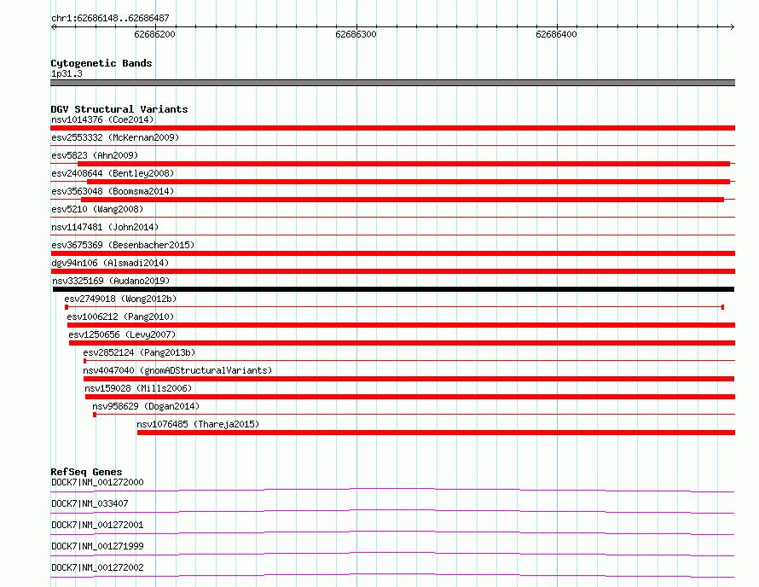This screenshot has height=587, width=759.
Task: Click the red bar under dgv94n106
Action: click(392, 271)
